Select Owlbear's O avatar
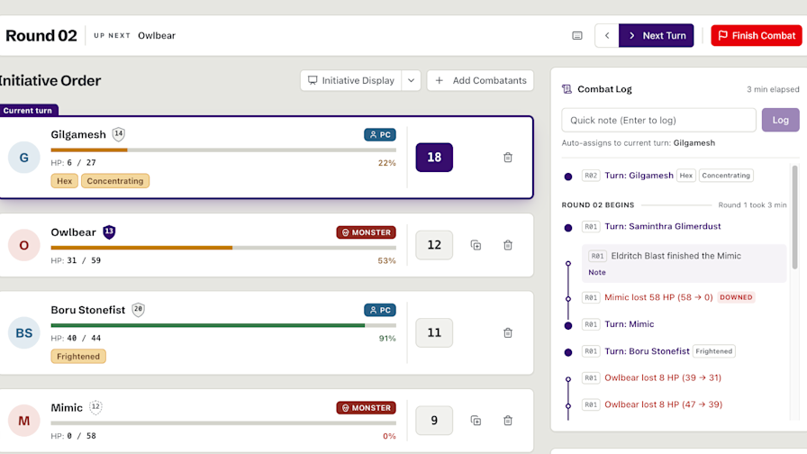 [x=24, y=245]
